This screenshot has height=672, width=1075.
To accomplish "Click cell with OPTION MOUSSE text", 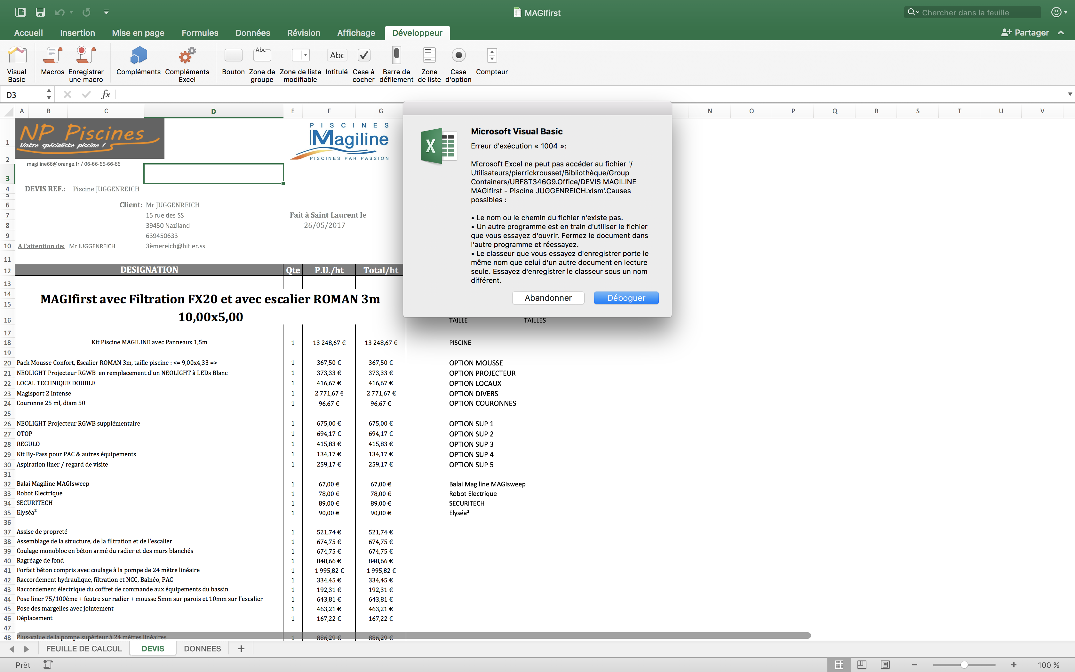I will coord(476,363).
